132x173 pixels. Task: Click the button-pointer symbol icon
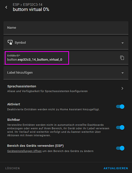coord(10,42)
